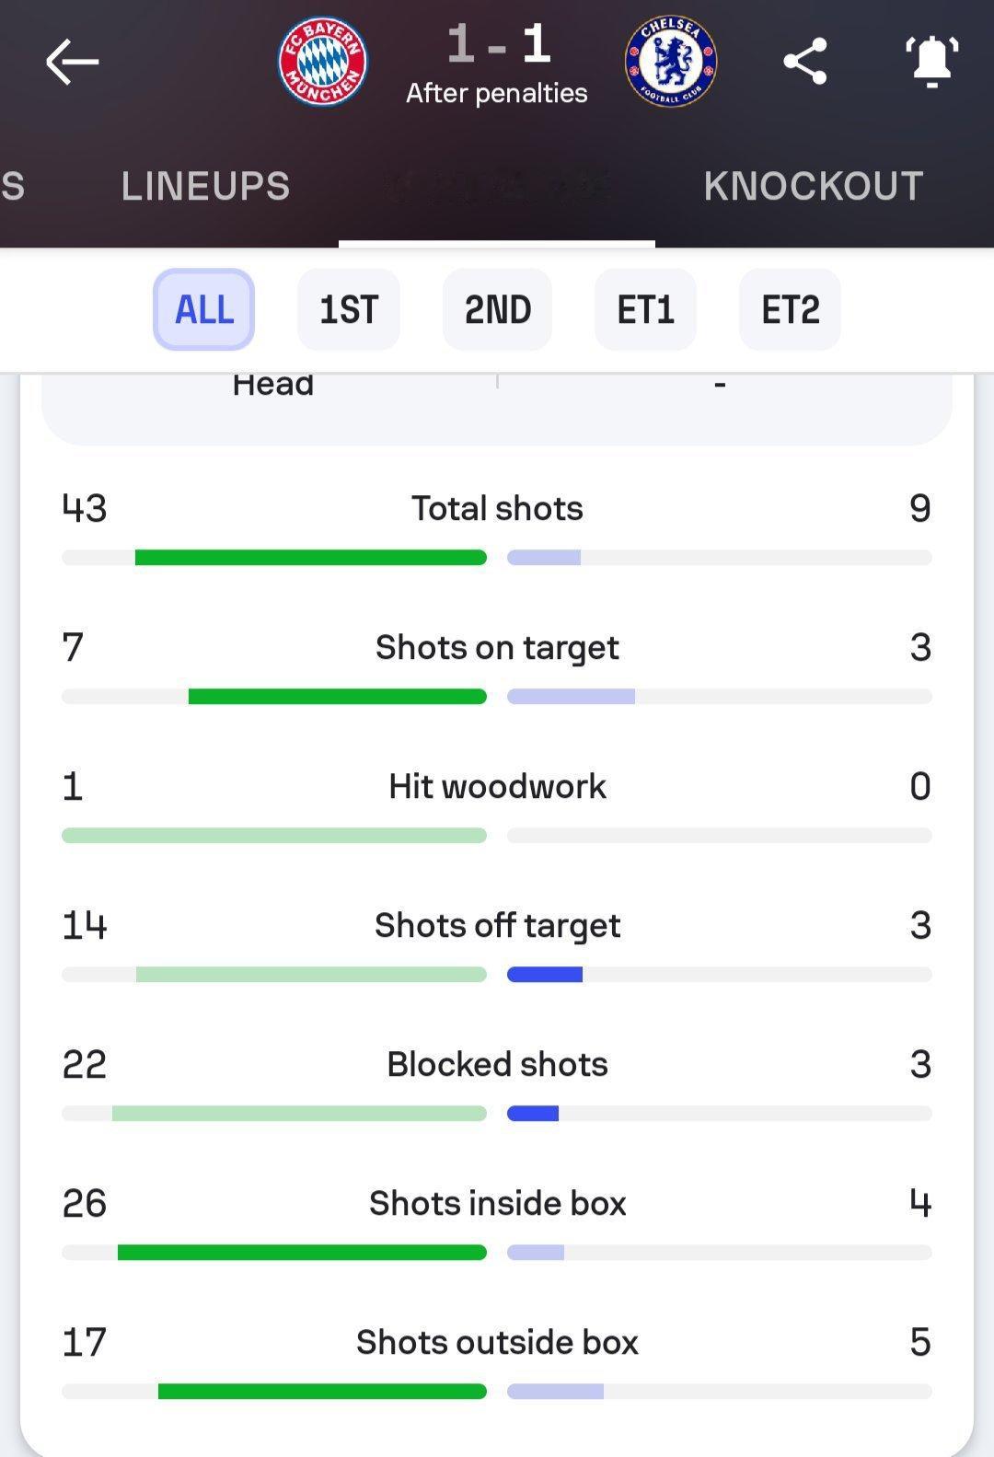
Task: Select the 2ND half filter
Action: click(497, 309)
